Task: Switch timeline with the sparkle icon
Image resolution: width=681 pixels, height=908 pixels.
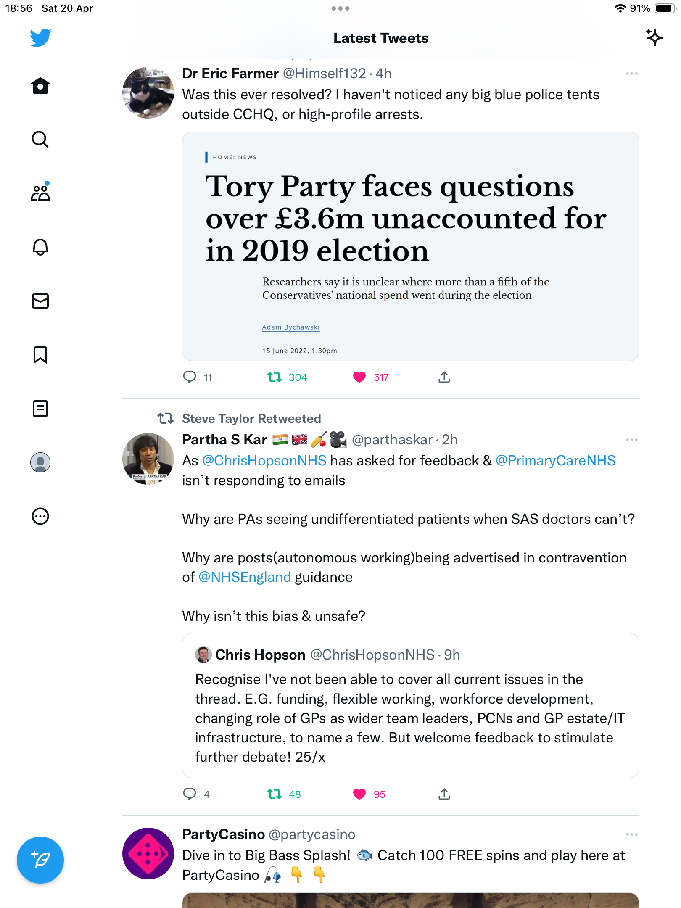Action: (654, 38)
